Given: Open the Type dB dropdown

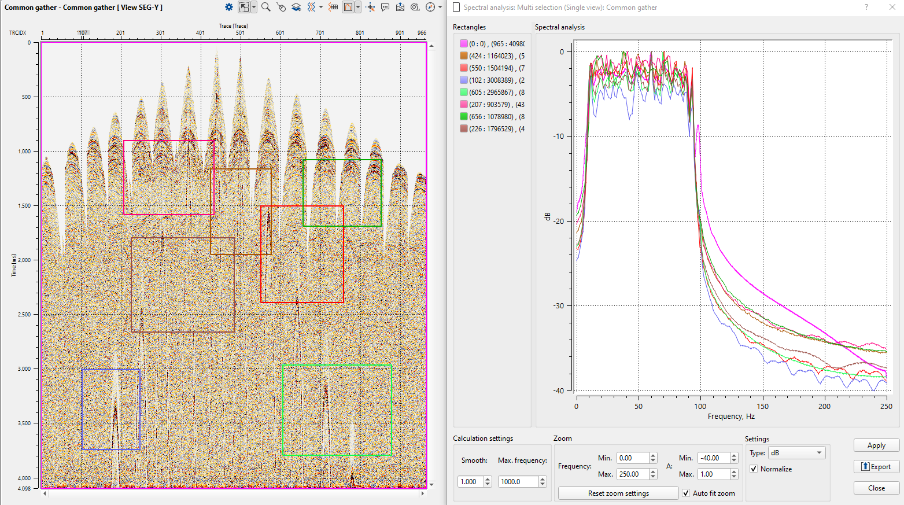Looking at the screenshot, I should click(796, 452).
